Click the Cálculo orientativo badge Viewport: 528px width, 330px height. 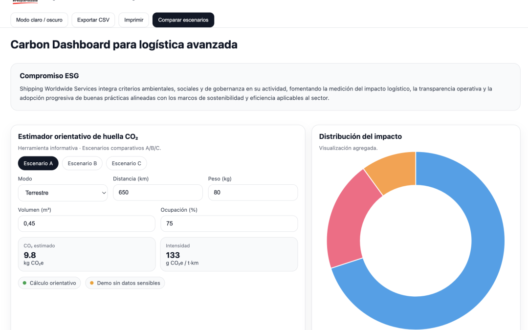point(49,283)
